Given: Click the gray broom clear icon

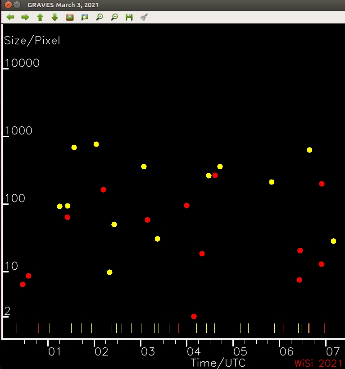Looking at the screenshot, I should click(x=144, y=17).
